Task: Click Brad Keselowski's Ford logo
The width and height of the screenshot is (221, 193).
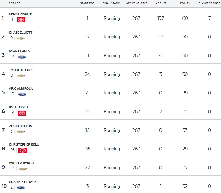Action: point(21,188)
